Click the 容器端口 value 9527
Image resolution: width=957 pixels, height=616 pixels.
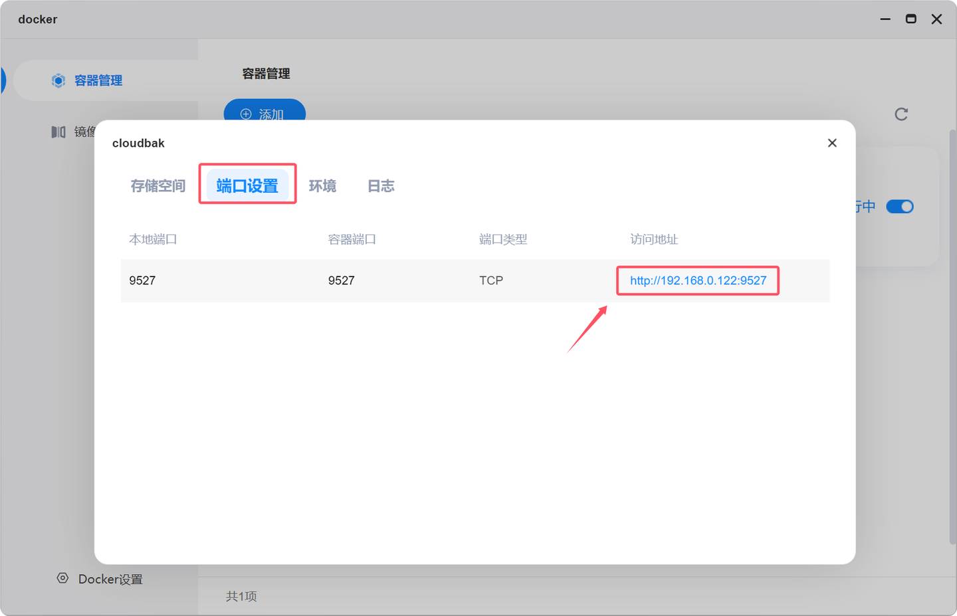point(341,280)
